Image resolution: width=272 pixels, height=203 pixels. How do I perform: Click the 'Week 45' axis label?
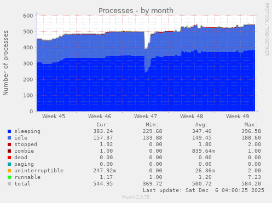(x=54, y=117)
